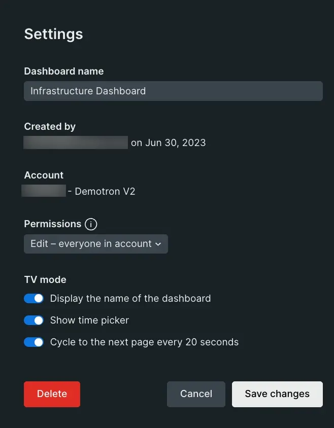The width and height of the screenshot is (334, 428).
Task: Disable the Show time picker switch
Action: point(34,320)
